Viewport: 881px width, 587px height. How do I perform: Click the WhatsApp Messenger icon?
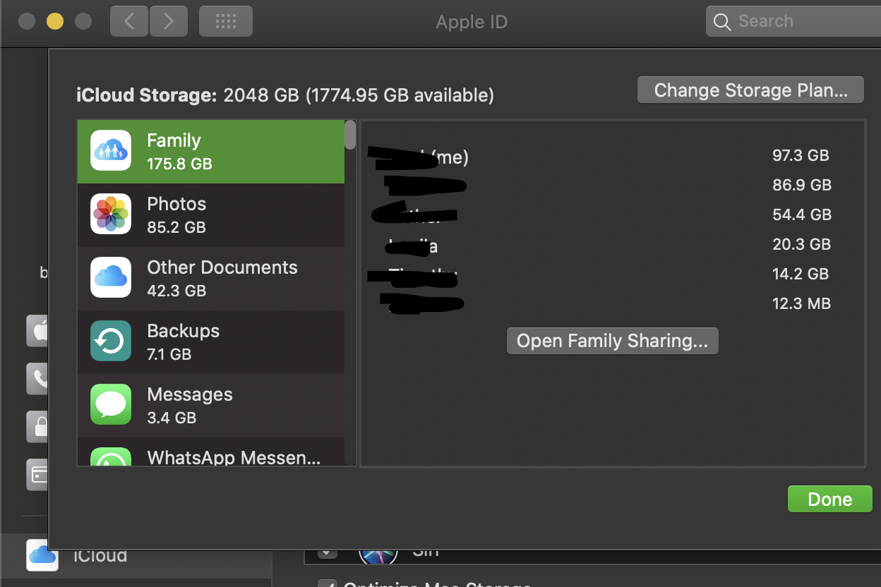(111, 456)
